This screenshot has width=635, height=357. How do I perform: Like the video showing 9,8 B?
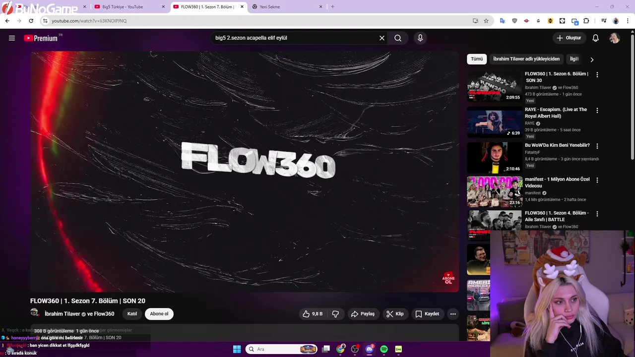point(313,314)
